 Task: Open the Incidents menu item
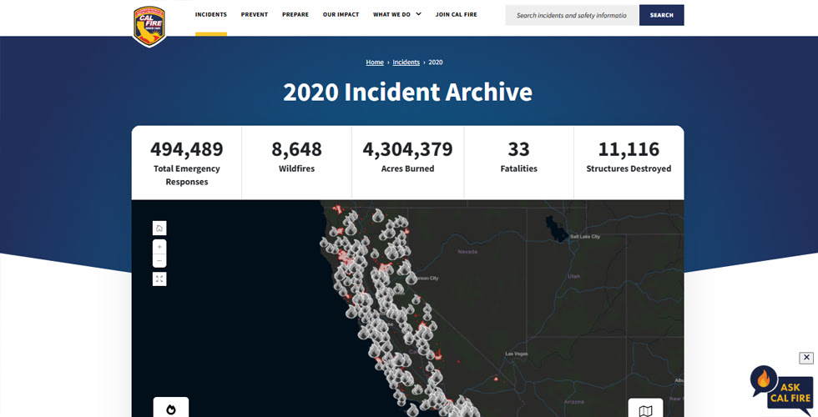pyautogui.click(x=210, y=15)
